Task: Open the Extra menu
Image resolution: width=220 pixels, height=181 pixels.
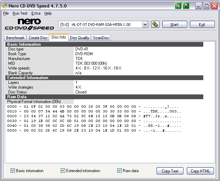Action: [36, 13]
